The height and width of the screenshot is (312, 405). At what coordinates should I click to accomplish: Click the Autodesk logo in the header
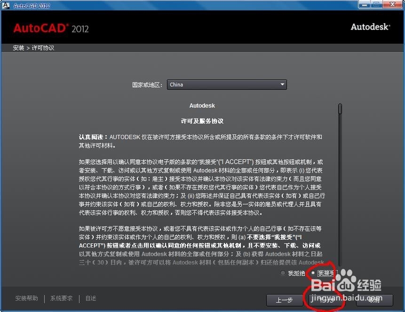[x=370, y=27]
